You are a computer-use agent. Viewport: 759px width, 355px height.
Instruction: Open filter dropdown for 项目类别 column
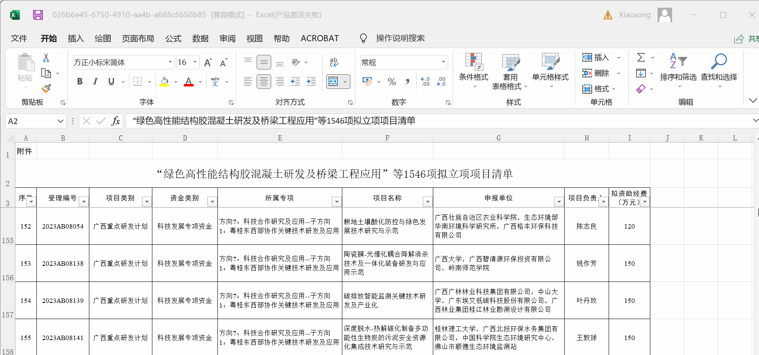pos(147,202)
